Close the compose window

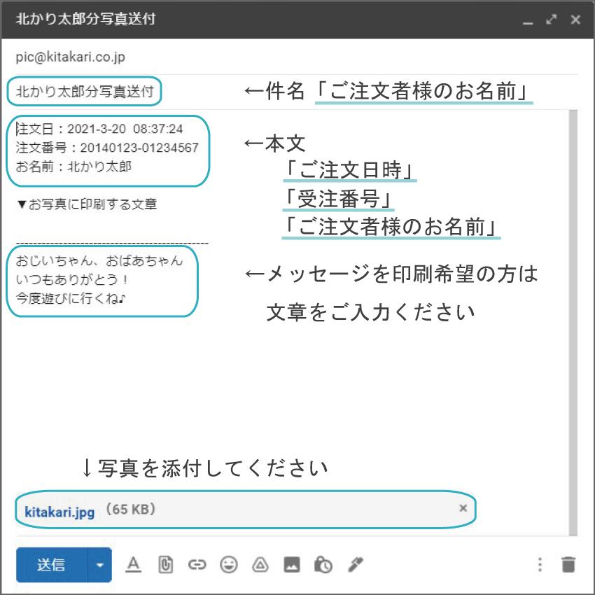[x=575, y=20]
